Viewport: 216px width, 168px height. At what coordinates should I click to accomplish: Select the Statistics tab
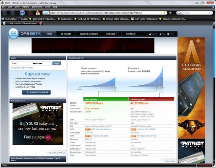(x=112, y=34)
